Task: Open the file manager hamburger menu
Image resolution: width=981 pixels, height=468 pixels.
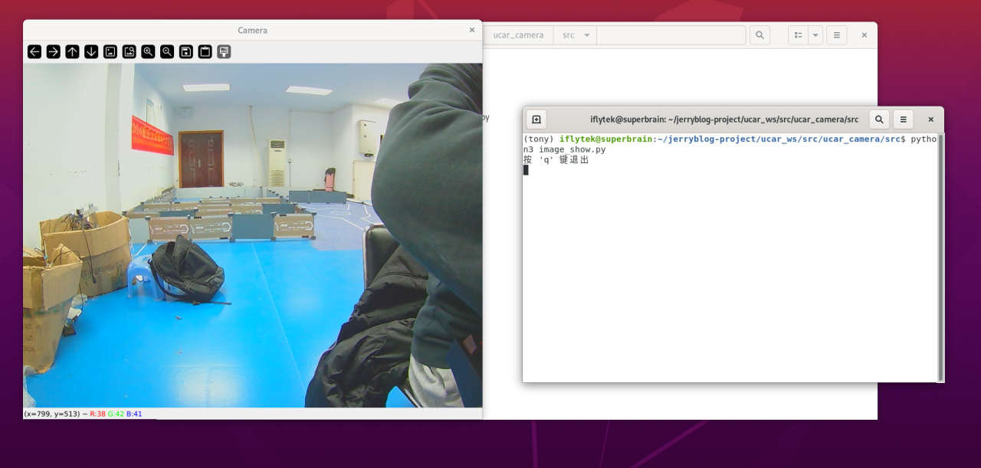Action: pos(837,35)
